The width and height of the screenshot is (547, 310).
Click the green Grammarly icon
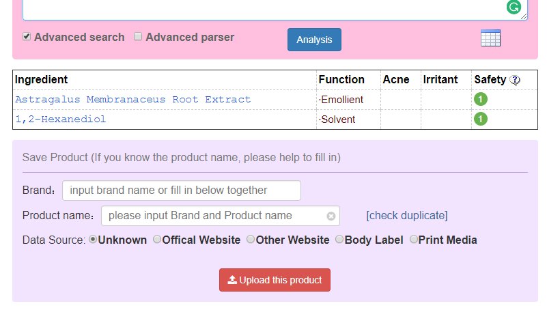click(514, 8)
